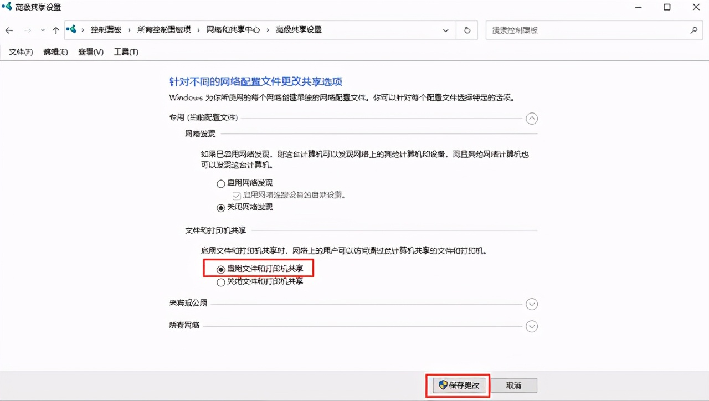Click the refresh icon next to address bar

coord(466,30)
